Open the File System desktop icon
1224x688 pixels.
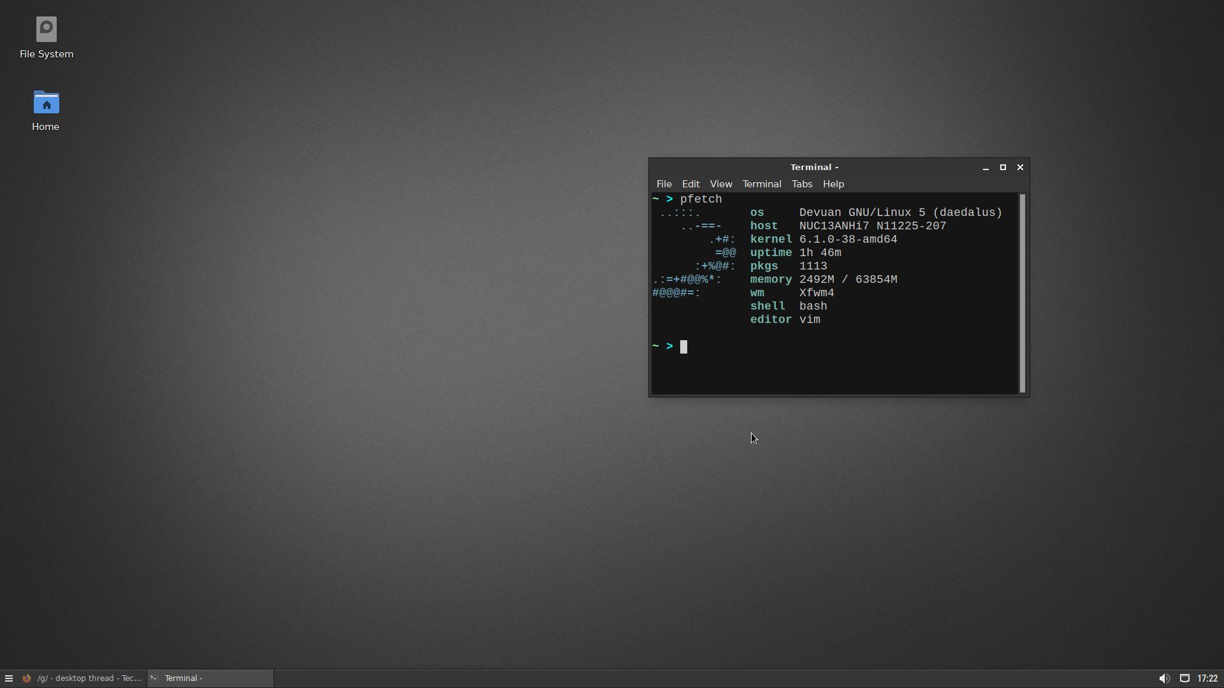[46, 38]
